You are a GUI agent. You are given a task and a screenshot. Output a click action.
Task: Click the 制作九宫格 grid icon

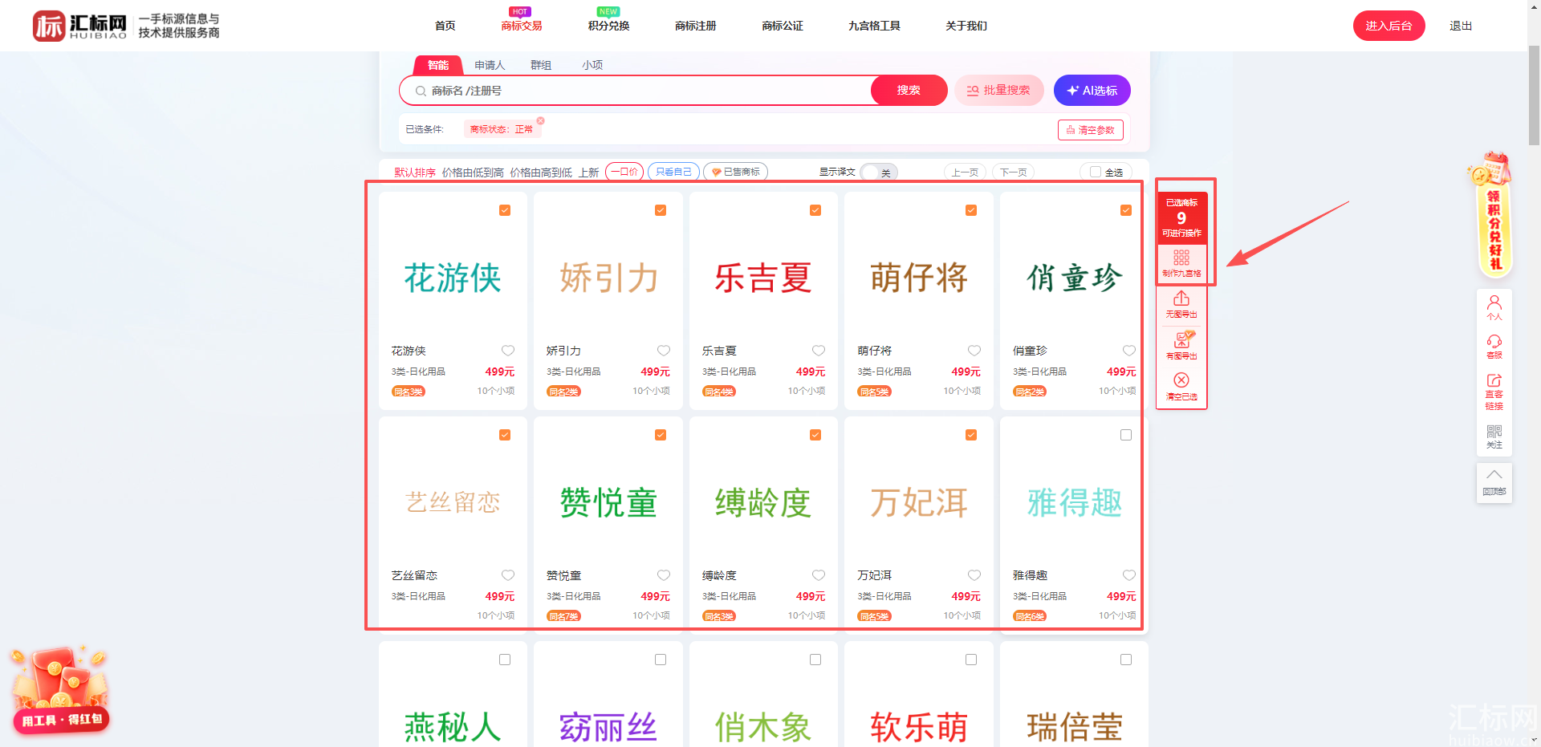click(1181, 258)
